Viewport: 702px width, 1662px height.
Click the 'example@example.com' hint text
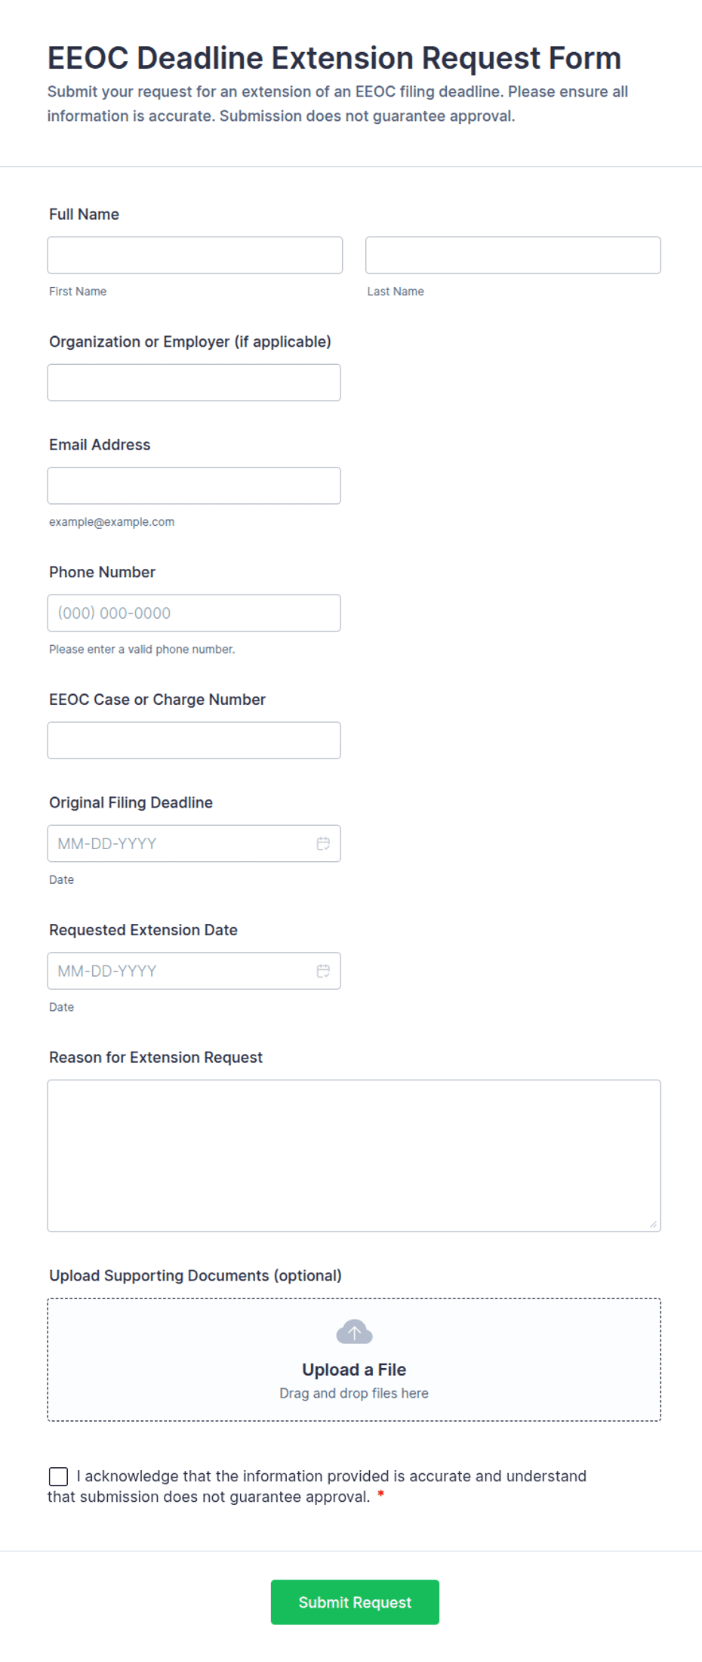click(x=112, y=522)
